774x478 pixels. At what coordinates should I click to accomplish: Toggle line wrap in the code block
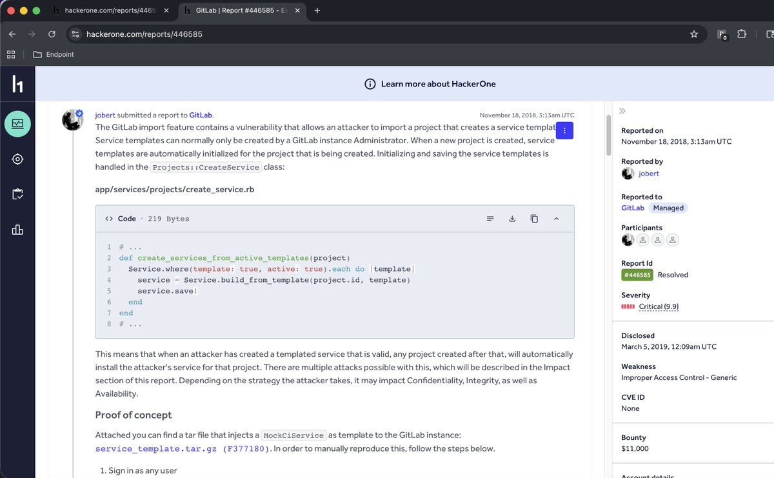(490, 219)
